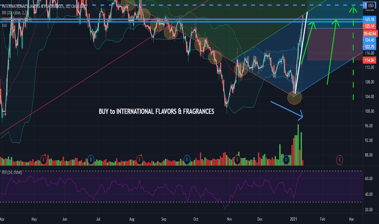Click the earnings E marker near May

coord(44,160)
